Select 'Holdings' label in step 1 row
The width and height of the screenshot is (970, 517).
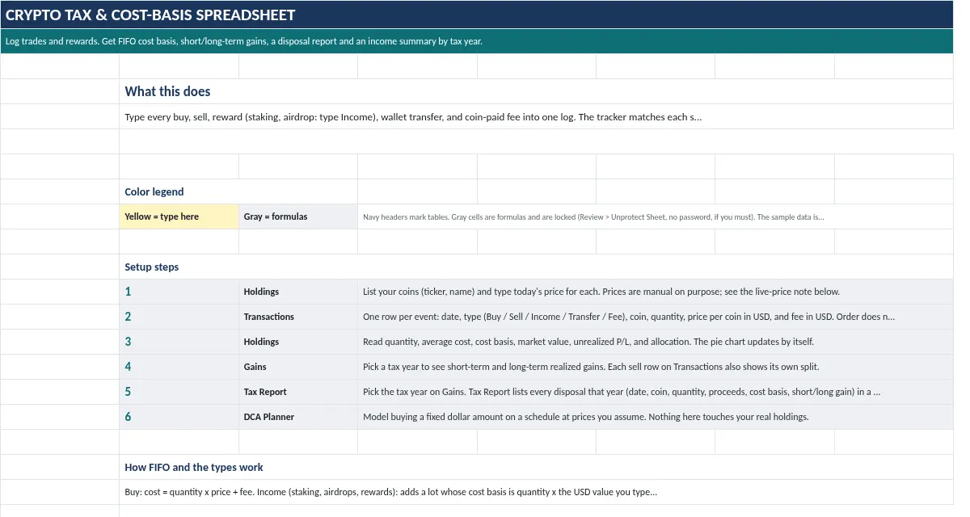tap(298, 292)
